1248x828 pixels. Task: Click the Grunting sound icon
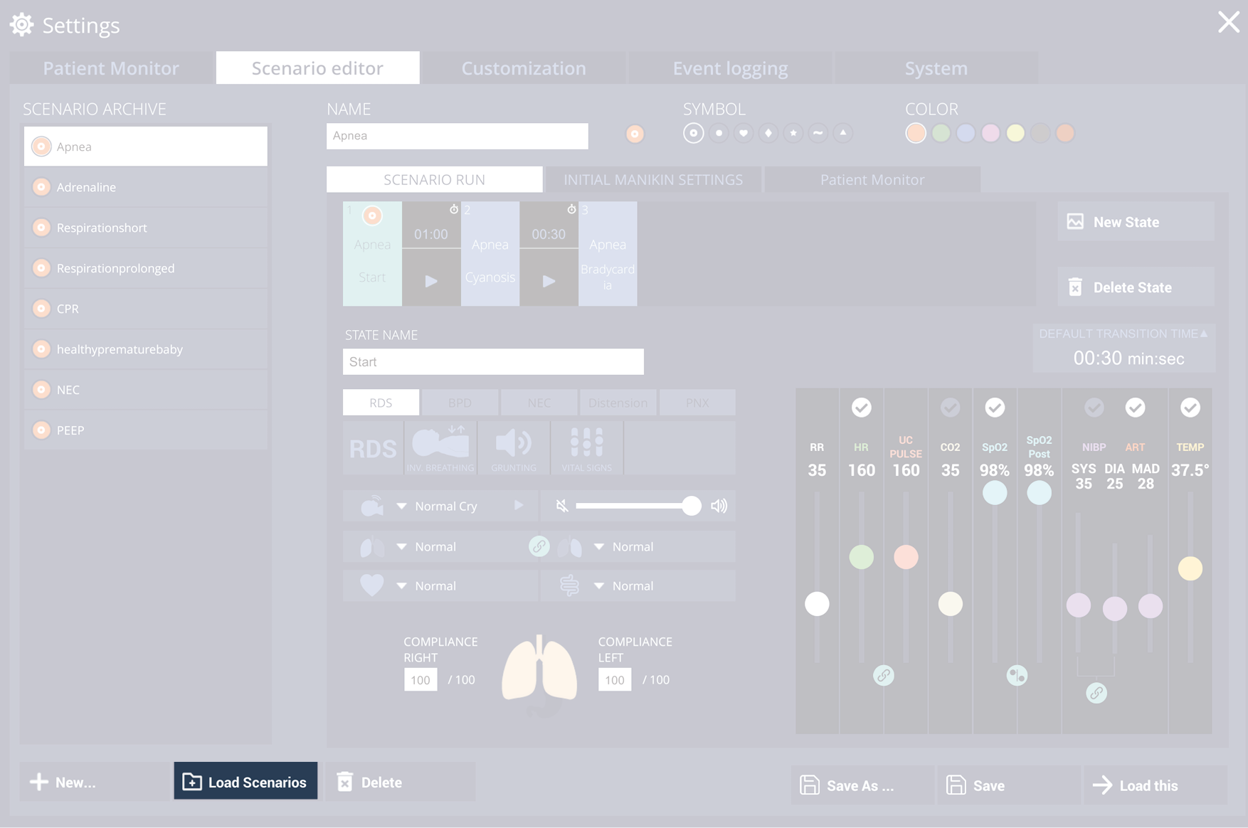pos(514,447)
